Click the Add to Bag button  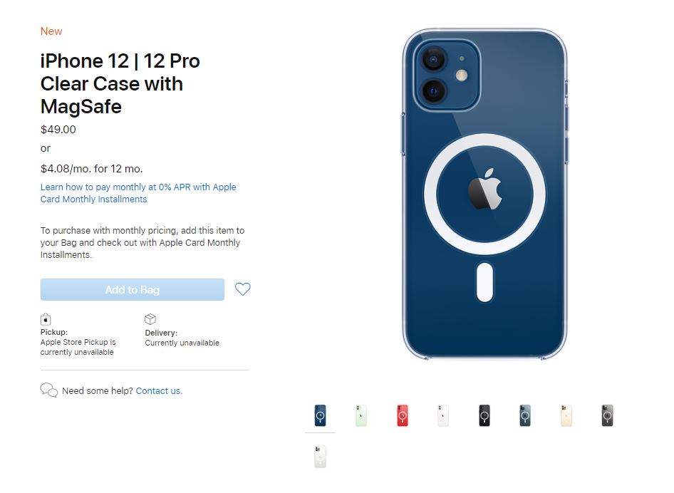pos(133,290)
